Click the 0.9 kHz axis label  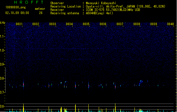tap(2, 64)
